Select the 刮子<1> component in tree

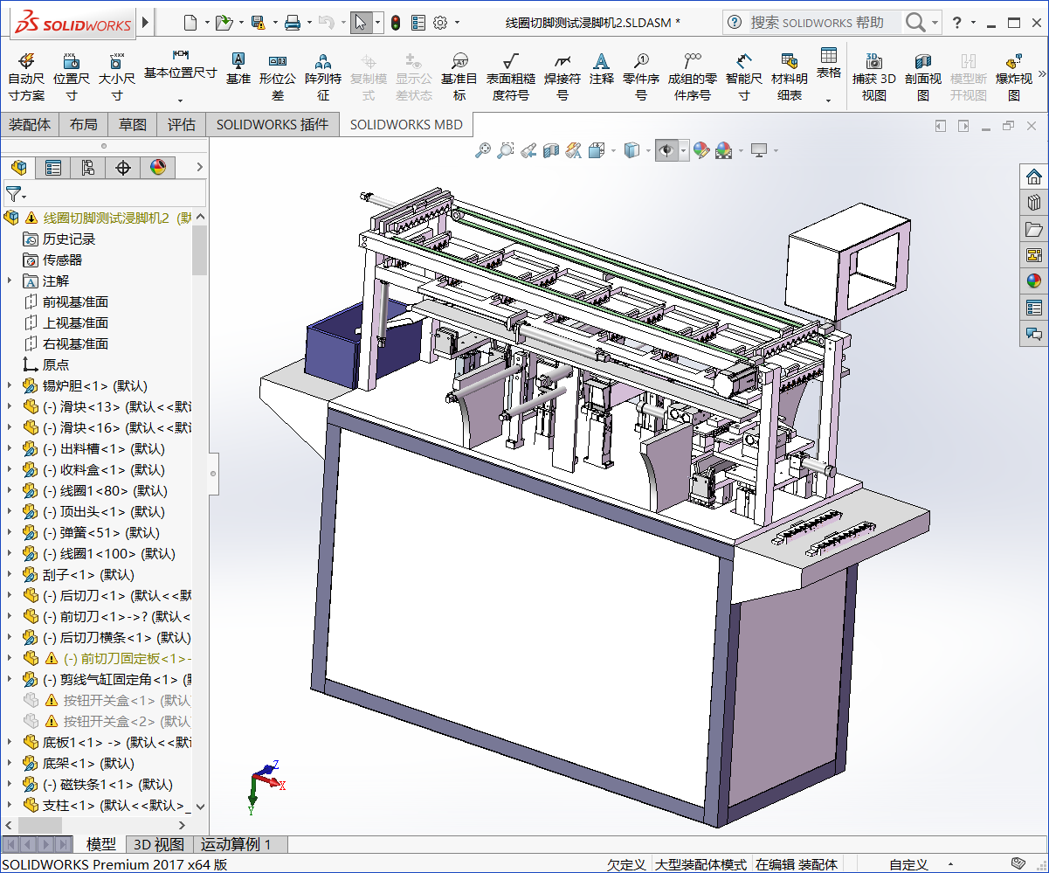click(x=88, y=574)
